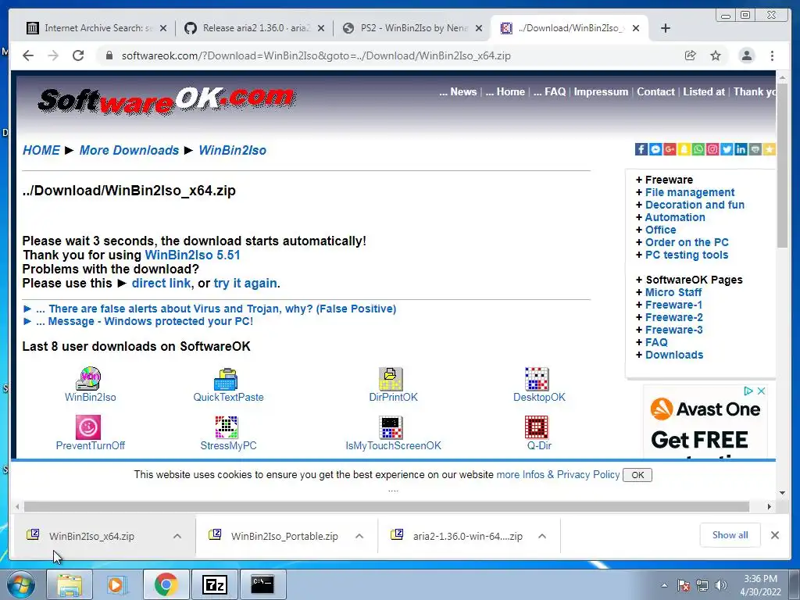
Task: Click SoftwareOK.com logo
Action: [x=167, y=100]
